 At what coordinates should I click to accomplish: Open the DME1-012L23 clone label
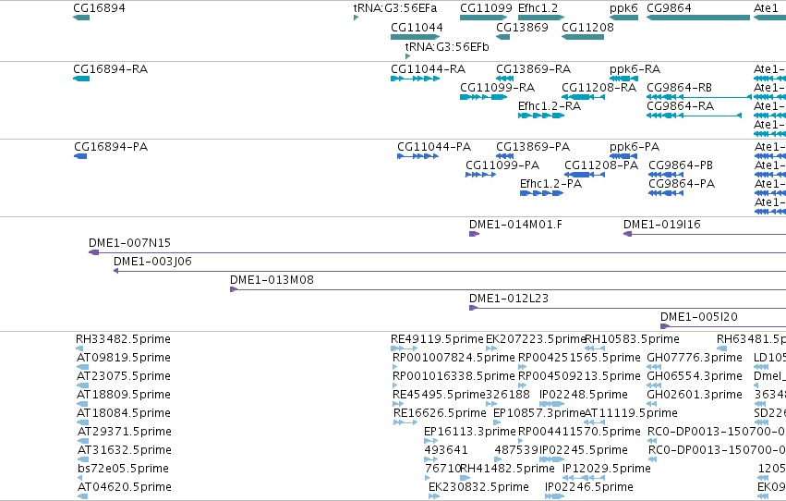[x=509, y=299]
